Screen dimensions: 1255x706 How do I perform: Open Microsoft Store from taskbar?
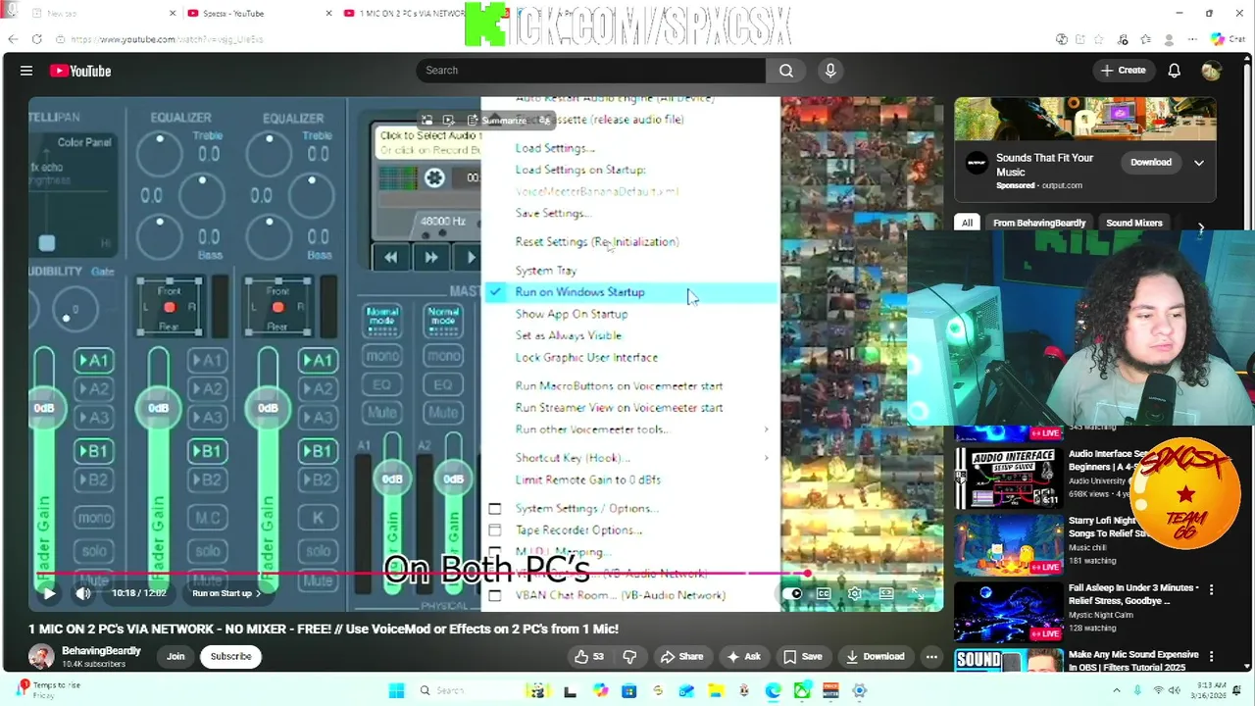pyautogui.click(x=629, y=690)
